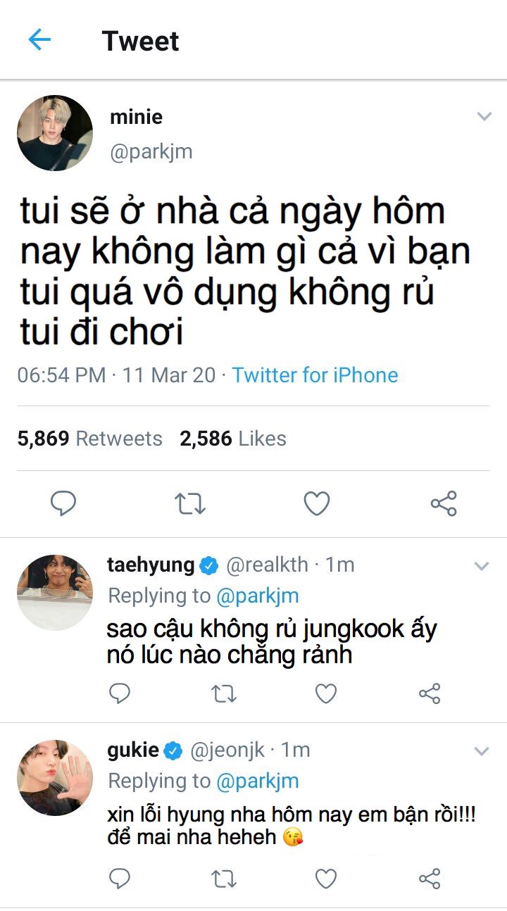
Task: Expand options chevron on gukie's reply
Action: click(x=482, y=752)
